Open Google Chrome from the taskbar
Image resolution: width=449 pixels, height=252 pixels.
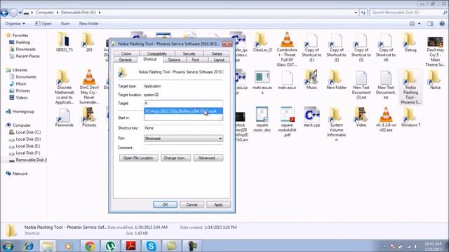(x=90, y=246)
